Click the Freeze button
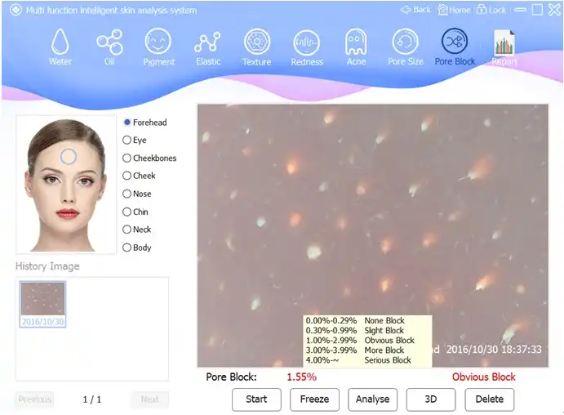Screen dimensions: 564x415 314,399
